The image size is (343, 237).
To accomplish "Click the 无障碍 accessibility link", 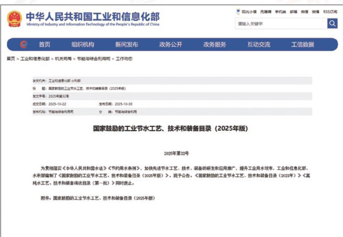I will 266,12.
